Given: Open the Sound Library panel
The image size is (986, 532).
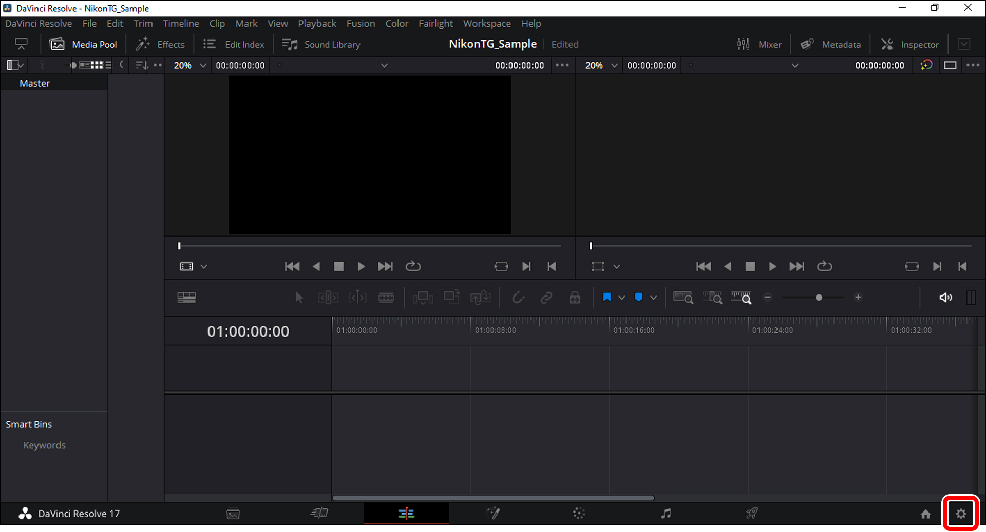Looking at the screenshot, I should point(320,44).
